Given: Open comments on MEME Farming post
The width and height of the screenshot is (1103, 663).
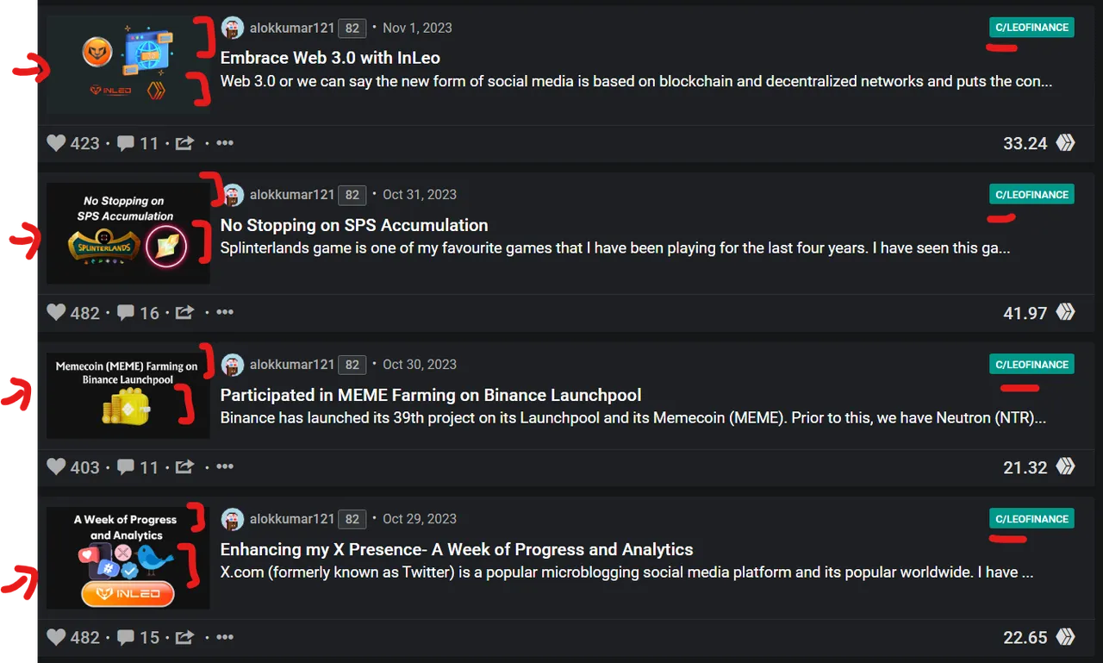Looking at the screenshot, I should click(x=126, y=467).
